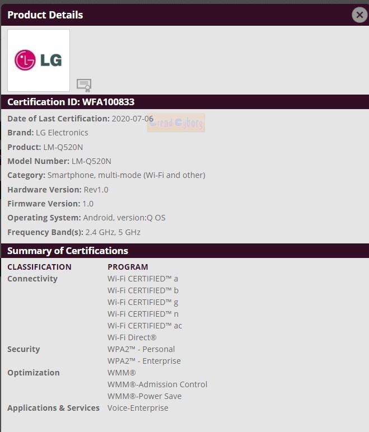
Task: Click the Voice-Enterprise entry
Action: [x=138, y=408]
